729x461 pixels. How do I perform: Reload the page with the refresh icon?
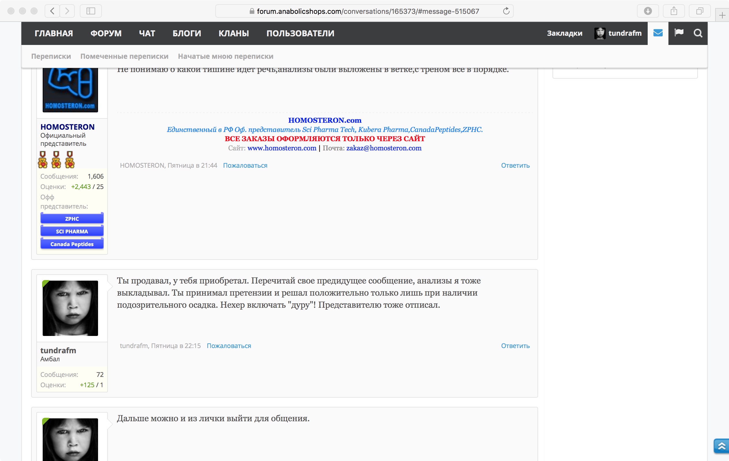click(x=506, y=11)
